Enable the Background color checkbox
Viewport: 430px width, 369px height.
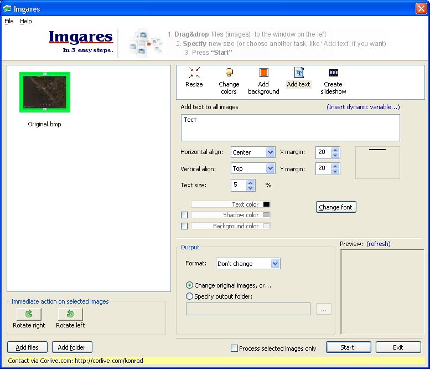[x=184, y=225]
